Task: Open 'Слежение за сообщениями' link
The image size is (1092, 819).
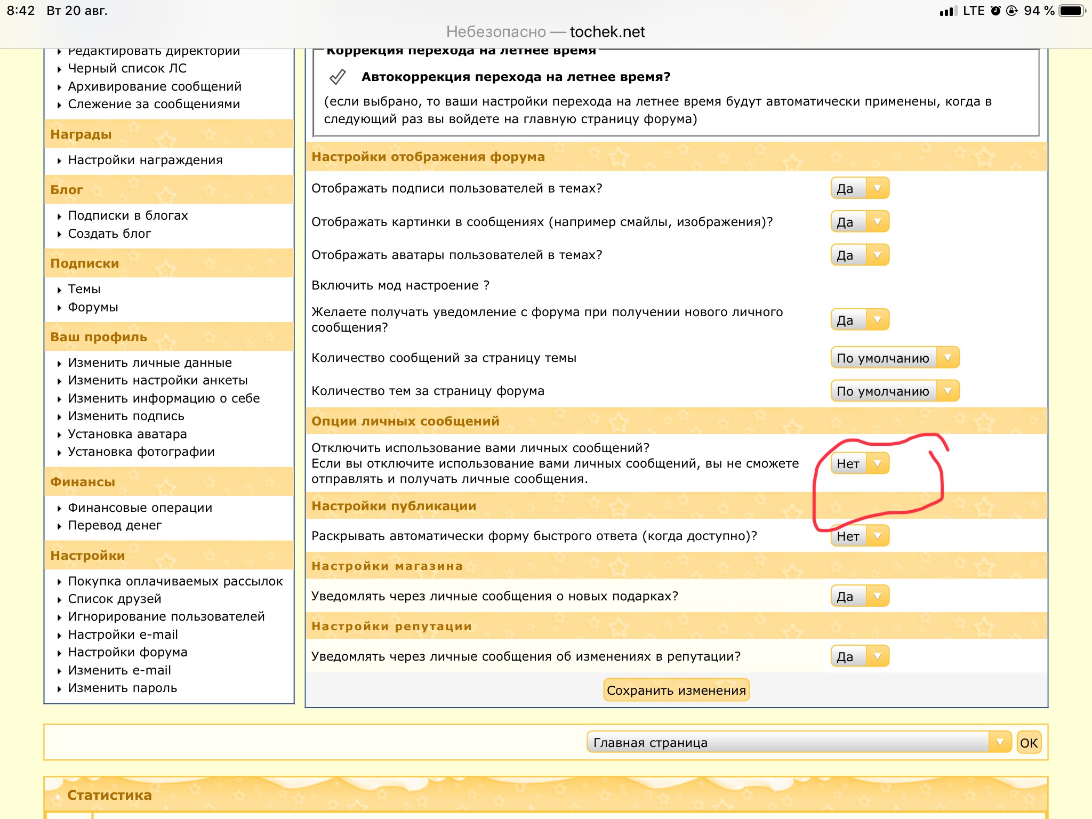Action: point(154,104)
